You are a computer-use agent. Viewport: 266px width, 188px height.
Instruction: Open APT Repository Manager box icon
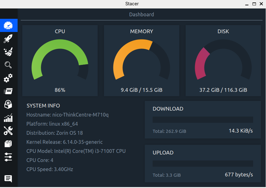point(8,144)
